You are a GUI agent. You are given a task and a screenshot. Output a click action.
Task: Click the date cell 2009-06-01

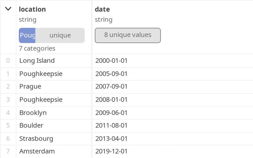111,113
